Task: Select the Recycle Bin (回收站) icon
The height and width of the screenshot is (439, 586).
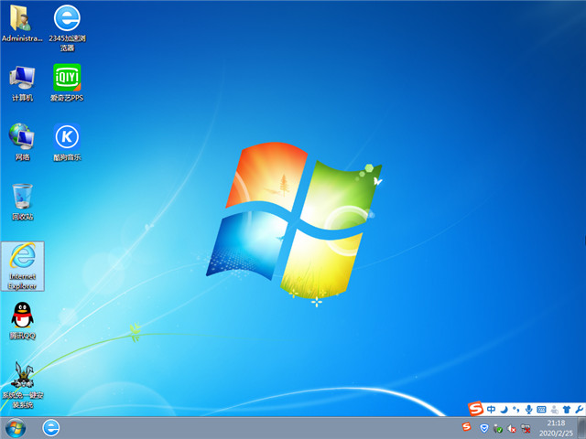Action: (22, 202)
